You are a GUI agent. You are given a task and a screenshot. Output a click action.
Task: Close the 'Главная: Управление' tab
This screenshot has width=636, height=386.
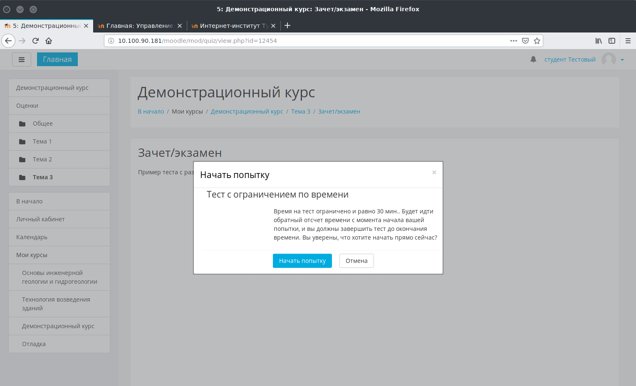point(180,26)
